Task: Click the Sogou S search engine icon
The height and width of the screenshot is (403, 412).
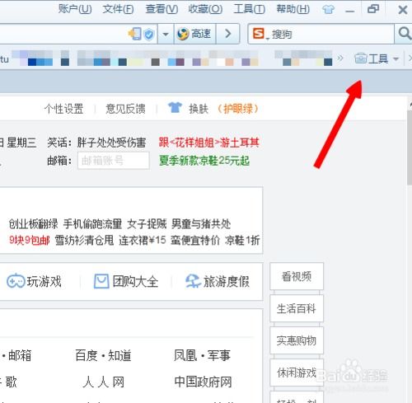Action: coord(259,34)
